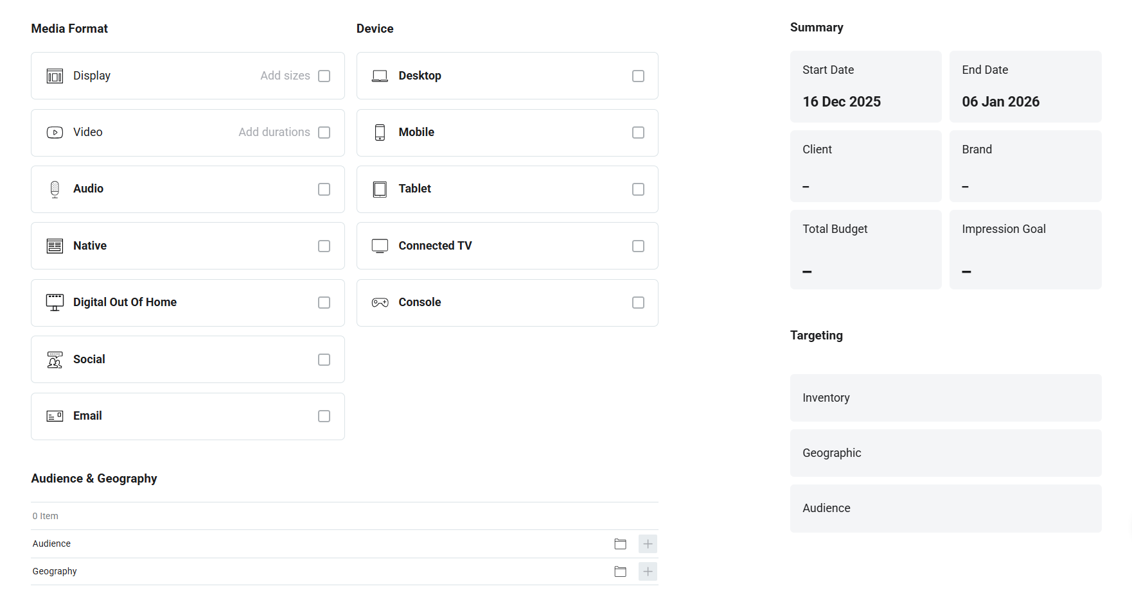Check the Mobile device checkbox
This screenshot has height=591, width=1132.
(638, 133)
